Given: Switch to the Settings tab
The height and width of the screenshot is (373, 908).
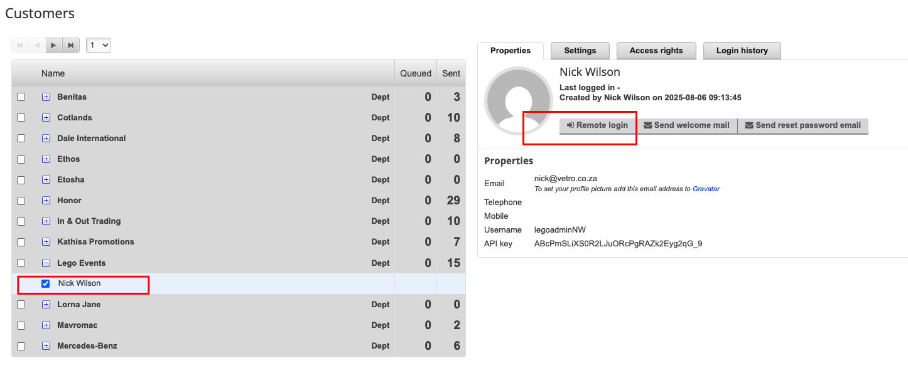Looking at the screenshot, I should tap(580, 51).
